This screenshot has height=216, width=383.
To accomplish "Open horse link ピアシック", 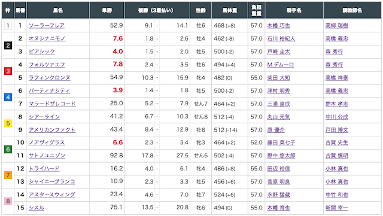I will coord(42,51).
